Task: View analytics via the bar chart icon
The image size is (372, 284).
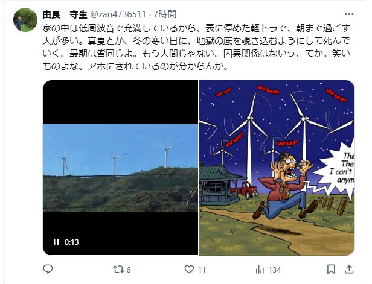Action: click(x=260, y=270)
